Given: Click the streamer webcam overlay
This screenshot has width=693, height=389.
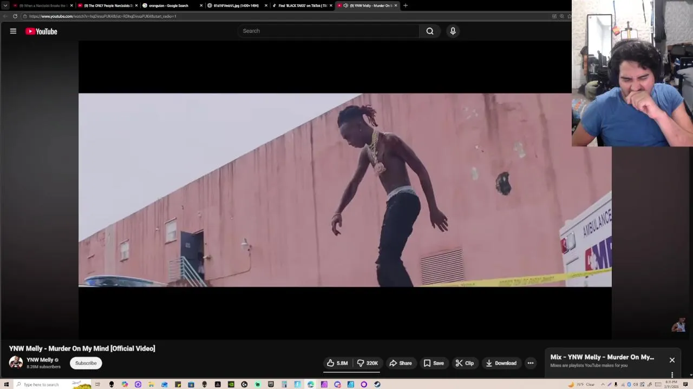Looking at the screenshot, I should coord(632,73).
